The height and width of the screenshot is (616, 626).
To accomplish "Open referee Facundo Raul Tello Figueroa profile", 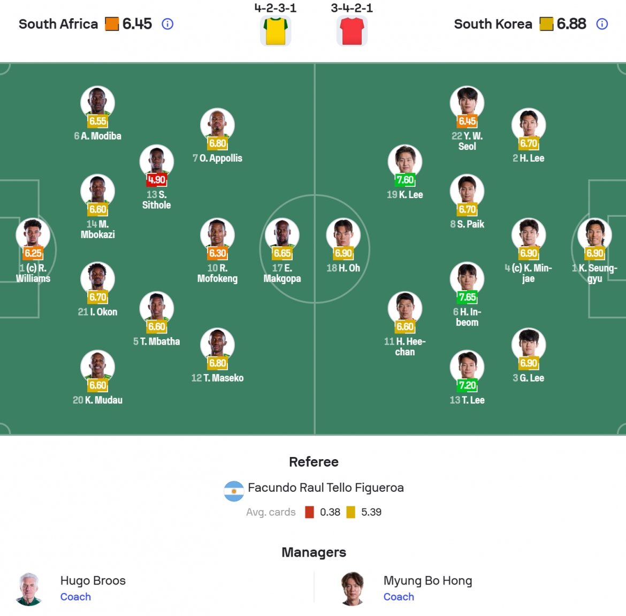I will point(326,488).
